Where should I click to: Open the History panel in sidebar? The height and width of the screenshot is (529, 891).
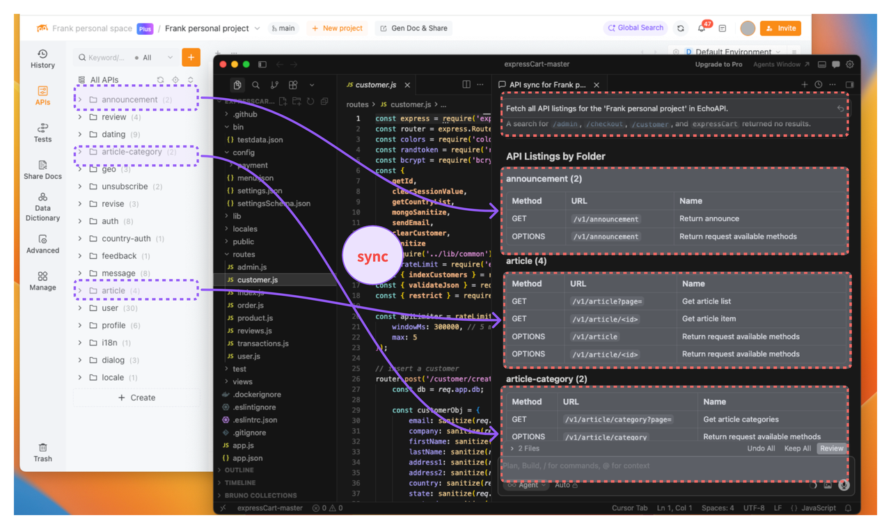pyautogui.click(x=42, y=58)
